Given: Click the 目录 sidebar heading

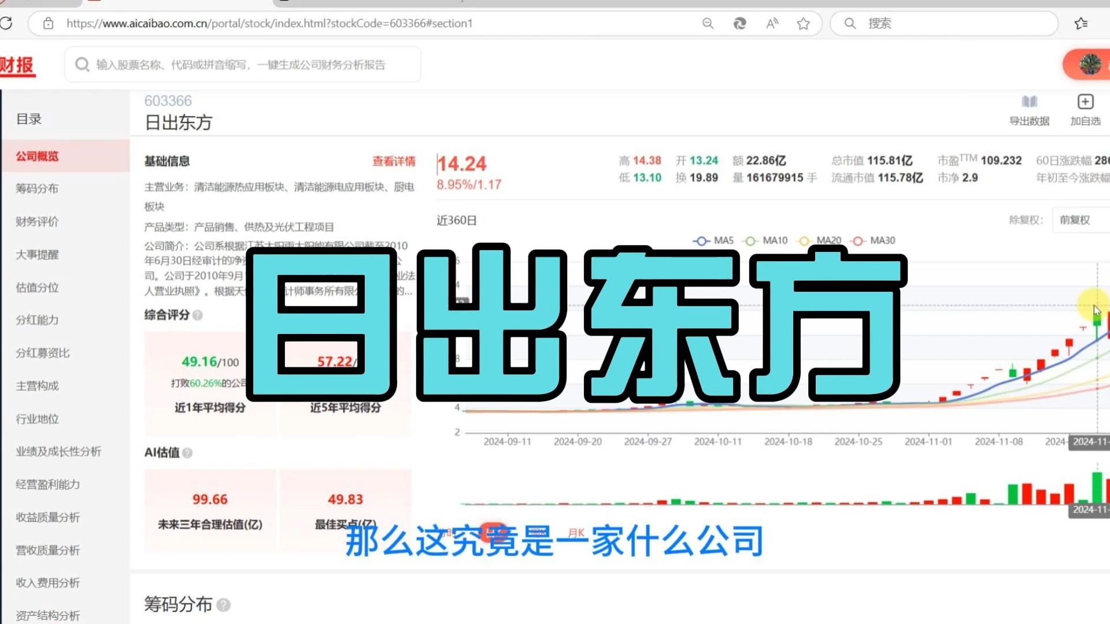Looking at the screenshot, I should pyautogui.click(x=29, y=119).
